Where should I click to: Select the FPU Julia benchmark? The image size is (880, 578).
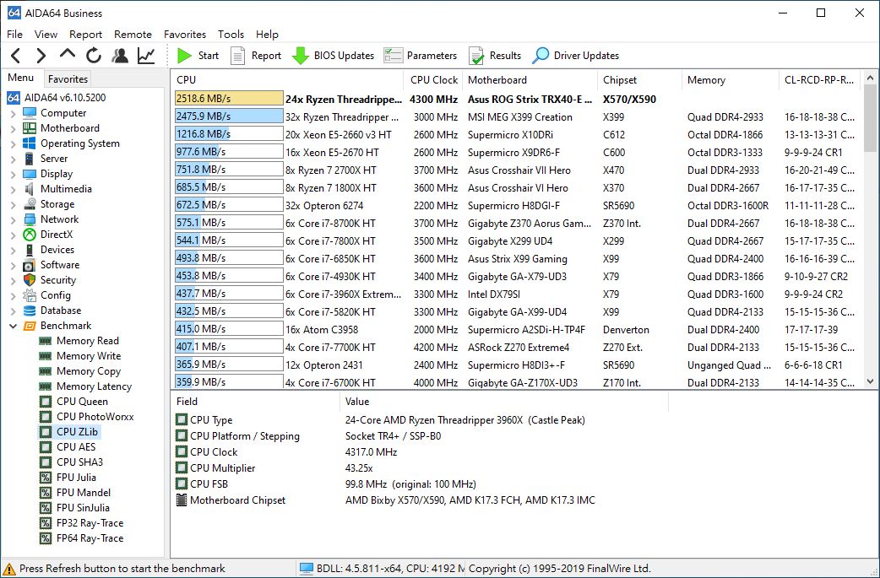[76, 477]
